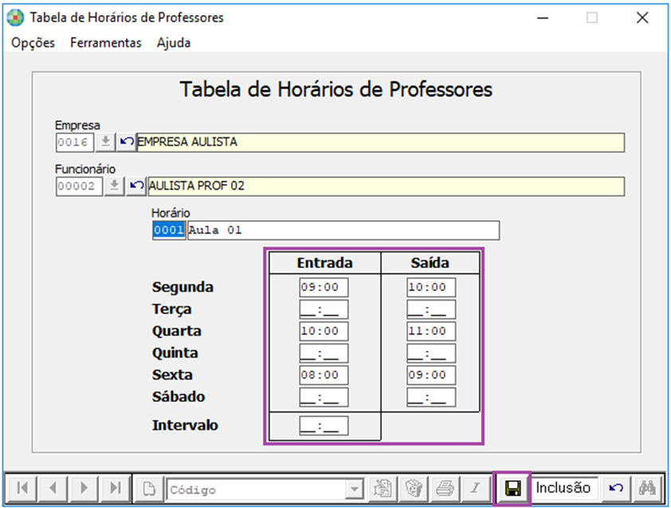The image size is (671, 508).
Task: Click the Funcionário code field 00002
Action: pos(79,187)
